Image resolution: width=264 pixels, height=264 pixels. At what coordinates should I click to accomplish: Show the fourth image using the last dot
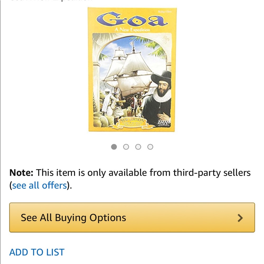pos(151,147)
